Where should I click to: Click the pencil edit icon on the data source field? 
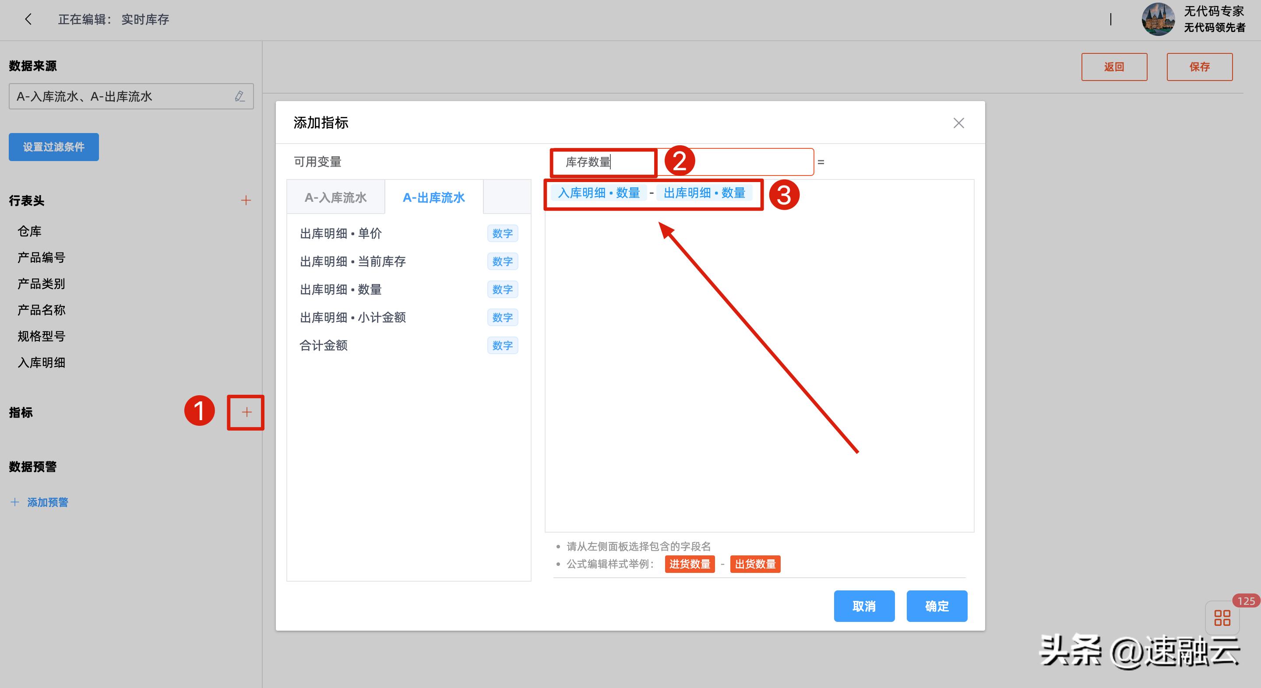tap(240, 96)
